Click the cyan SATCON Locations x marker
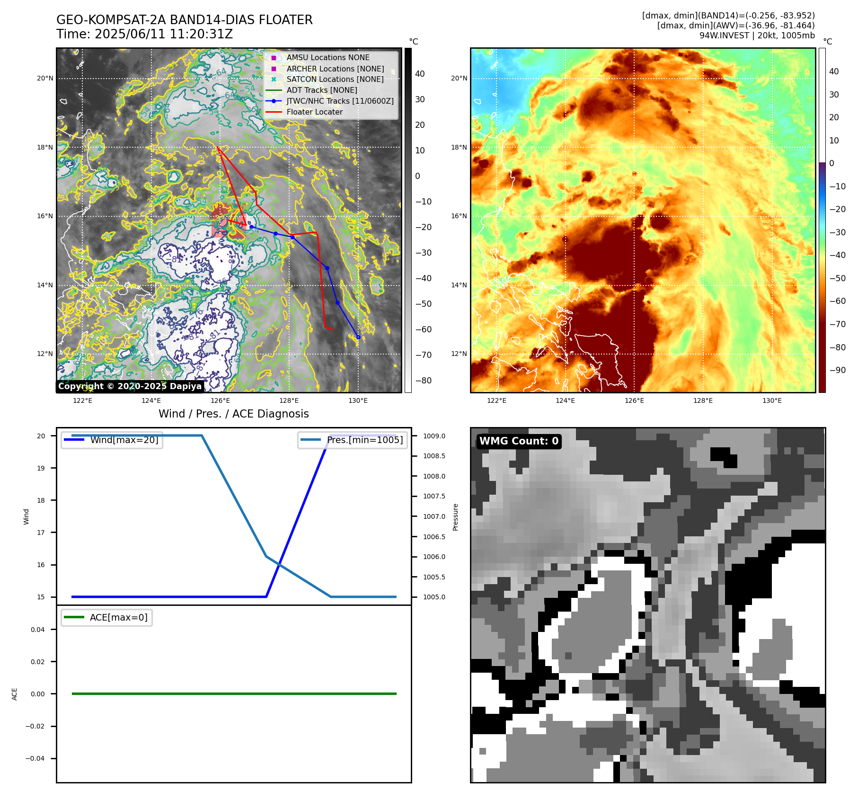 (274, 79)
